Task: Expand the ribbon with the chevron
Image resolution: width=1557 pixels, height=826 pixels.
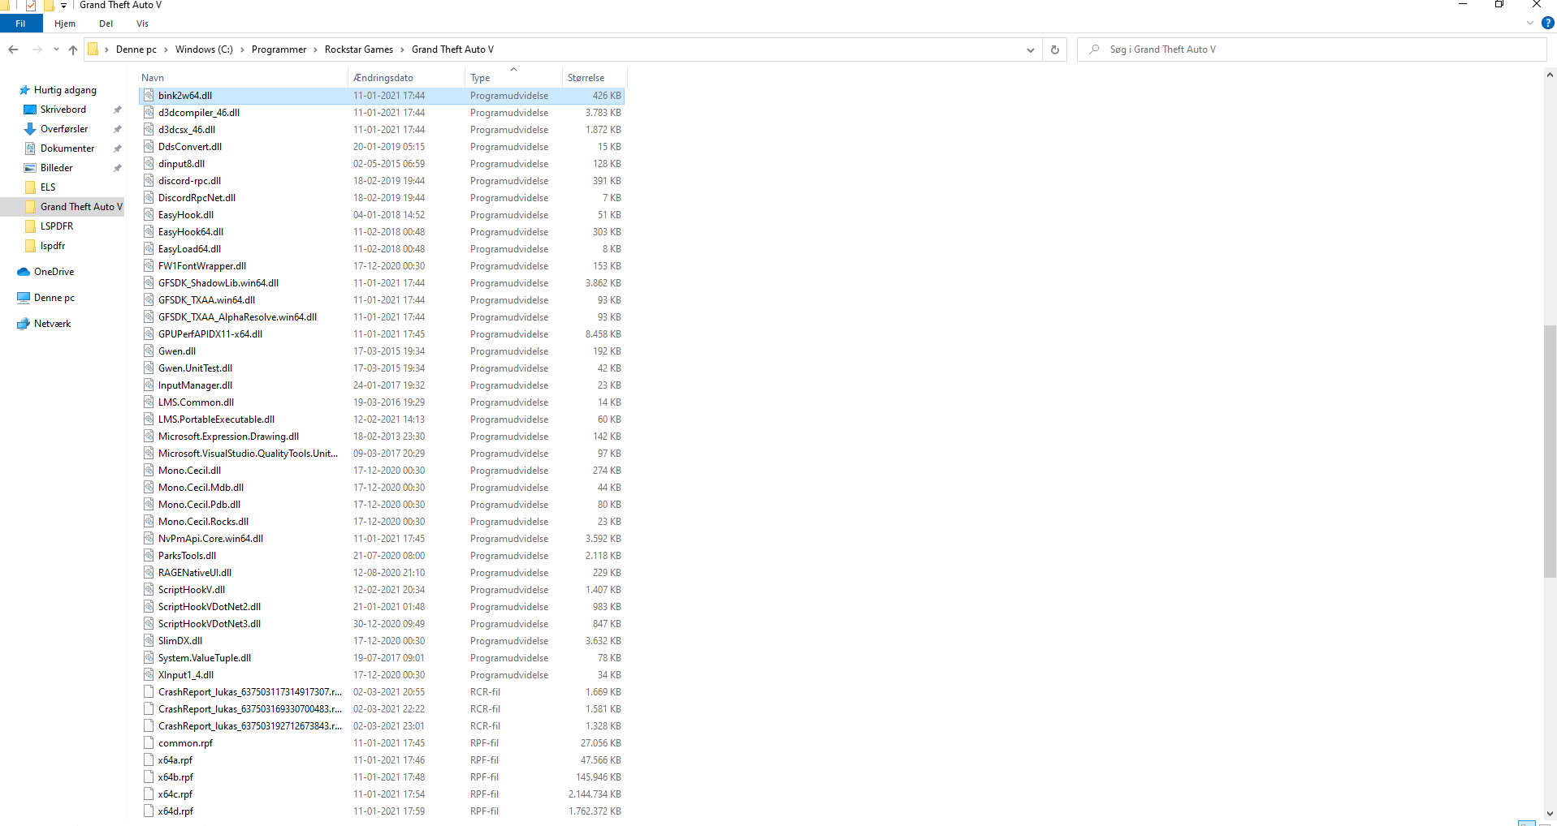Action: [1530, 24]
